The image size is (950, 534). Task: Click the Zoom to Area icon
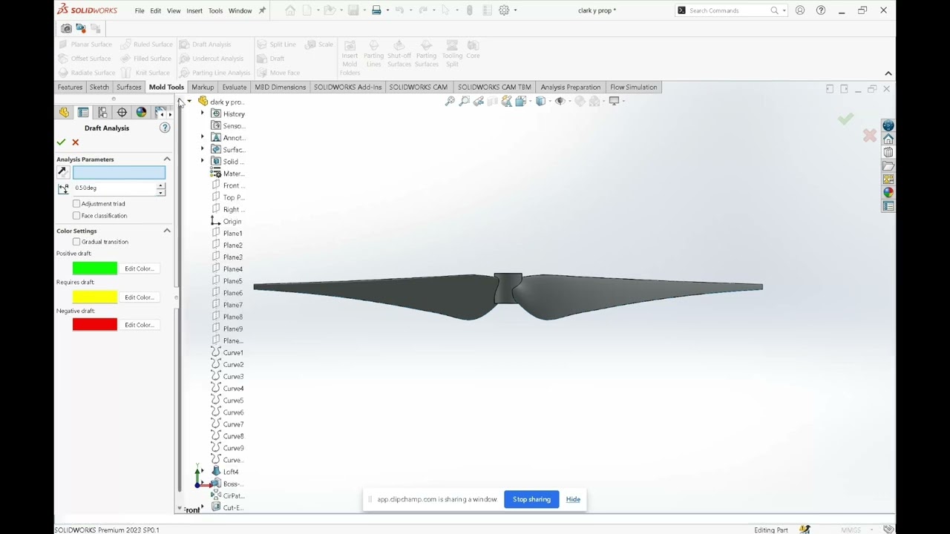[464, 101]
